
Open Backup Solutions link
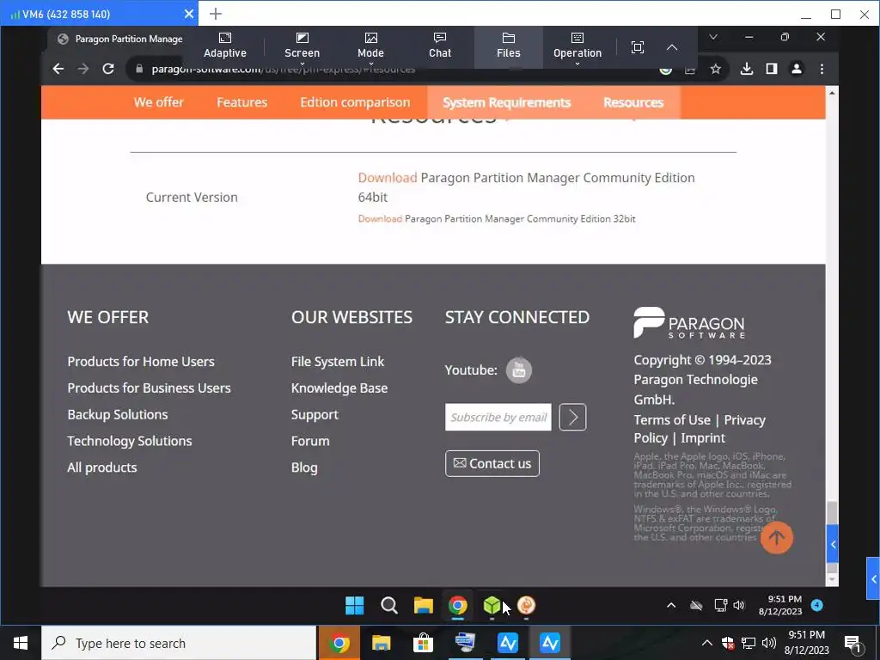[117, 414]
